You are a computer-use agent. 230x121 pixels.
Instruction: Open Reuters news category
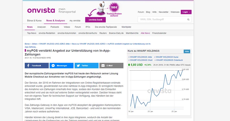103,33
